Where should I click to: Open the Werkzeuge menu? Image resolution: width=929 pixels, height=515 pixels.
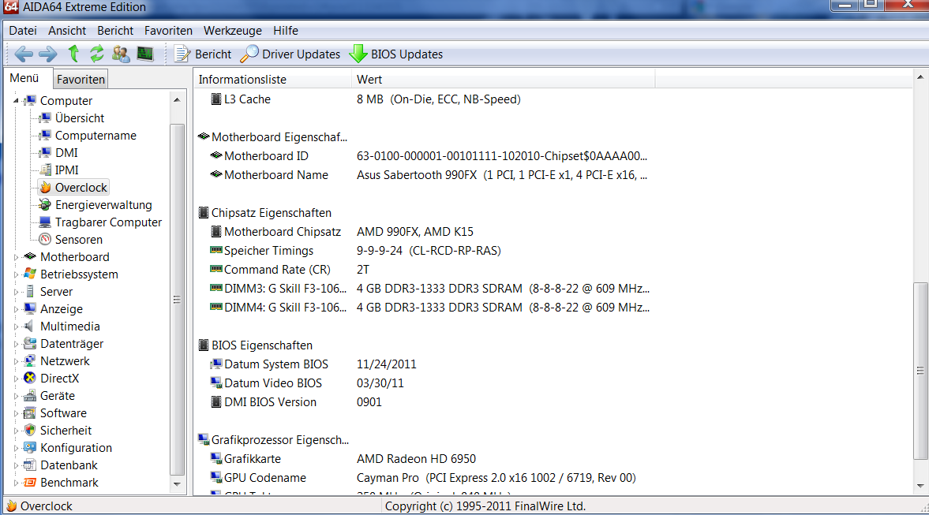tap(232, 30)
